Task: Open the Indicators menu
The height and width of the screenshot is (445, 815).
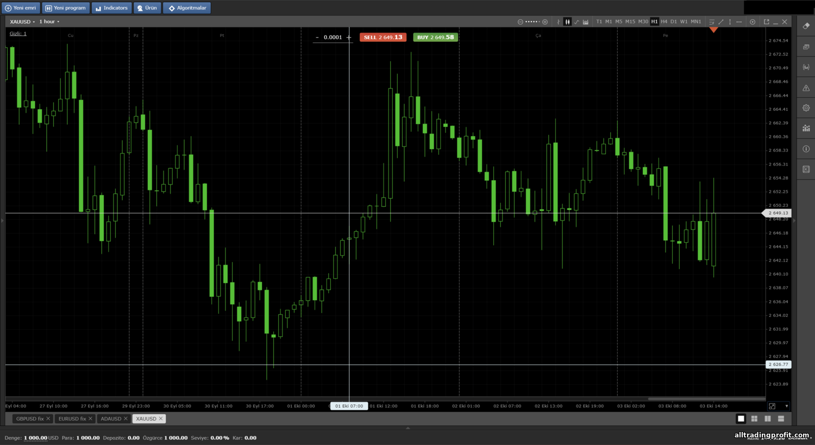Action: [x=111, y=8]
